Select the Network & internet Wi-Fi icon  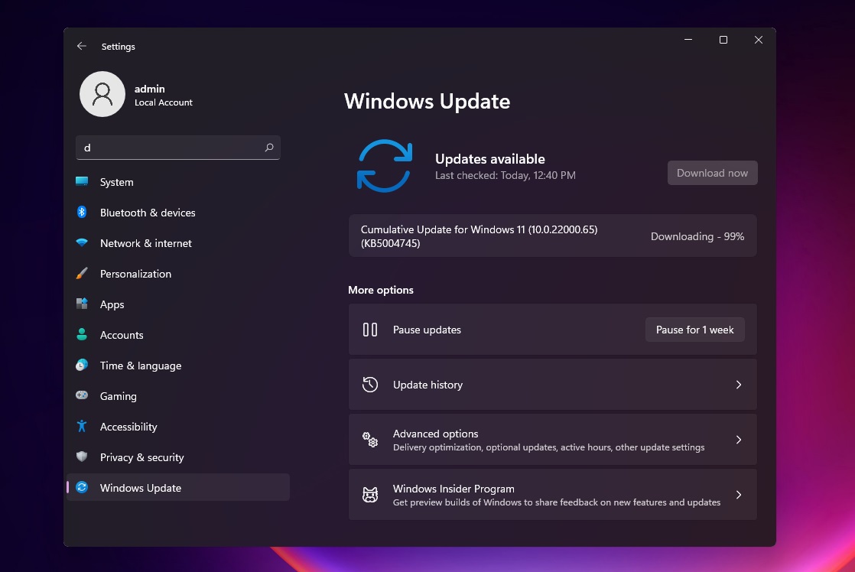coord(82,243)
